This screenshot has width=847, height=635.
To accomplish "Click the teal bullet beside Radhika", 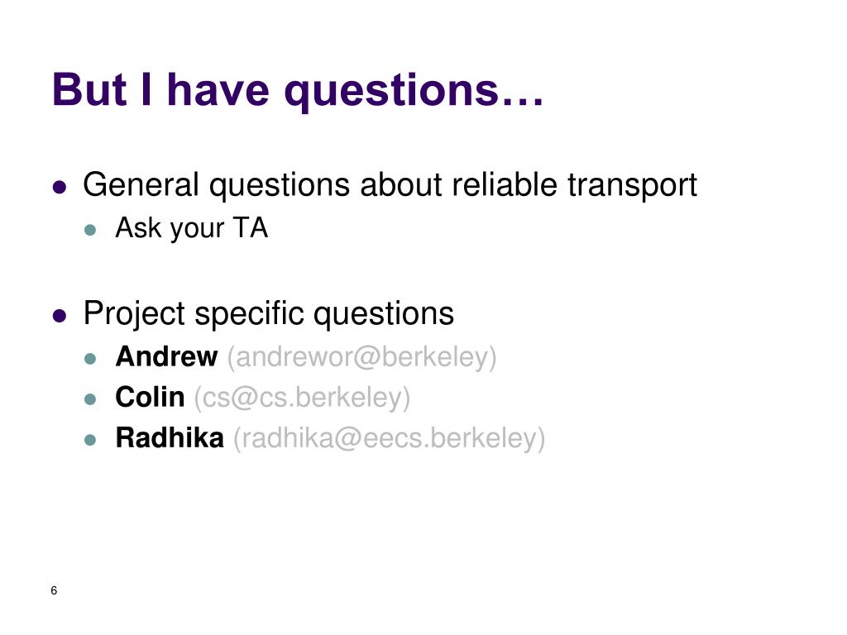I will point(90,440).
